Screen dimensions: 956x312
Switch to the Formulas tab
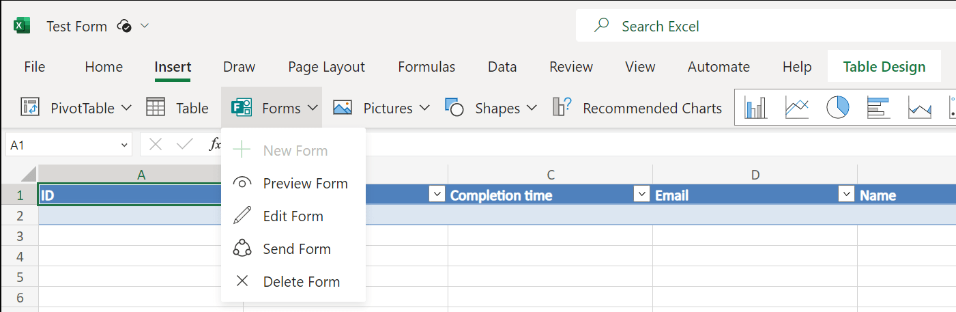coord(426,67)
